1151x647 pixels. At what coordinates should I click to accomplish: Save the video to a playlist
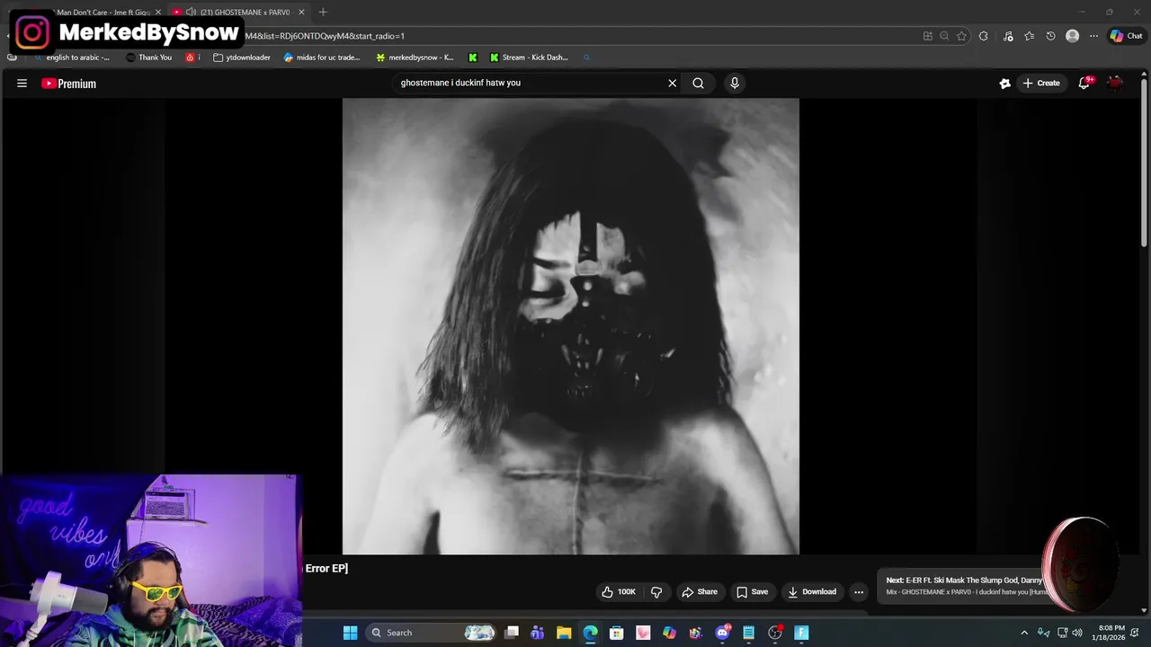pyautogui.click(x=752, y=591)
